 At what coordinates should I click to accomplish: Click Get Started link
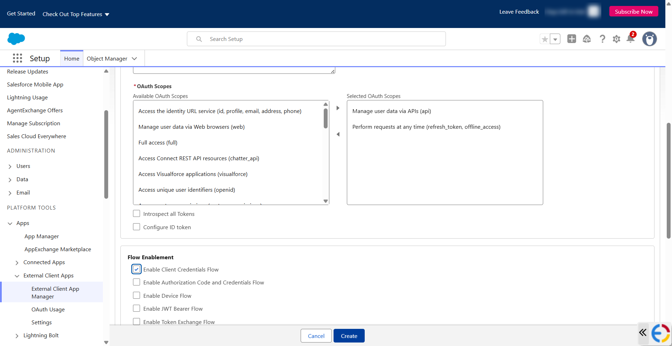21,14
